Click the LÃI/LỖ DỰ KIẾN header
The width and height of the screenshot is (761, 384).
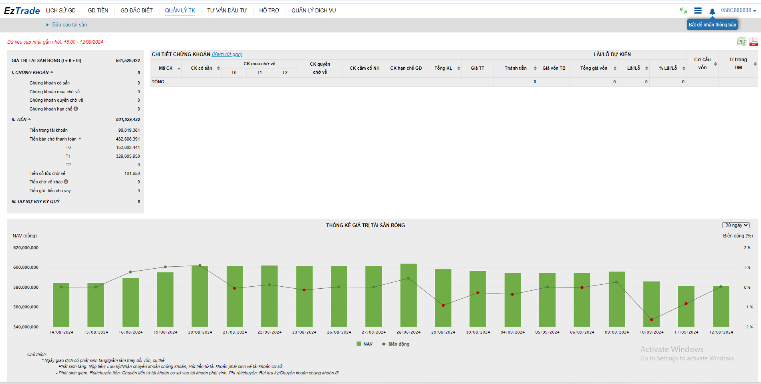click(612, 54)
